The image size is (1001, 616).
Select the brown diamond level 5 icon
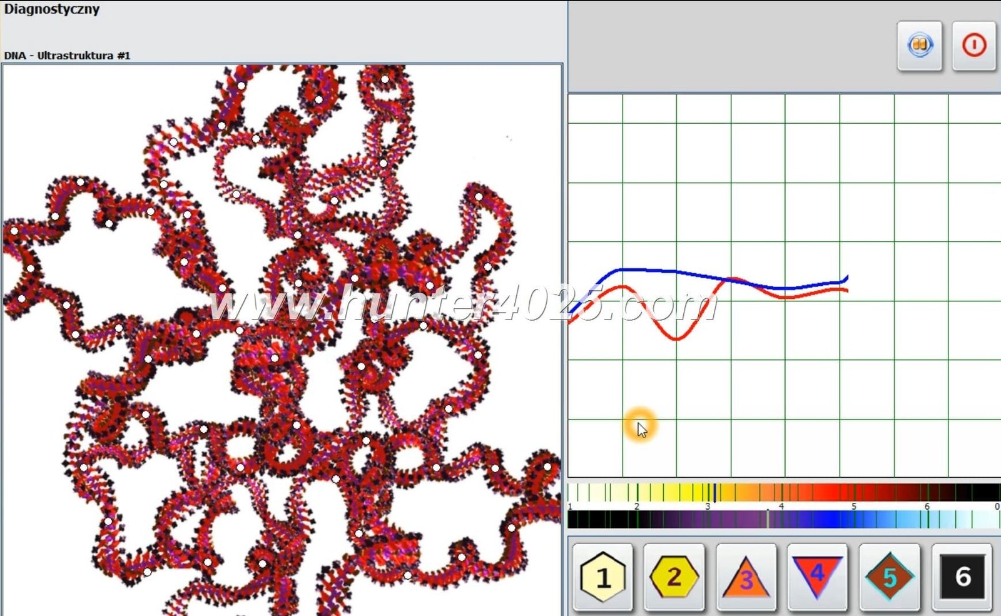pyautogui.click(x=889, y=577)
